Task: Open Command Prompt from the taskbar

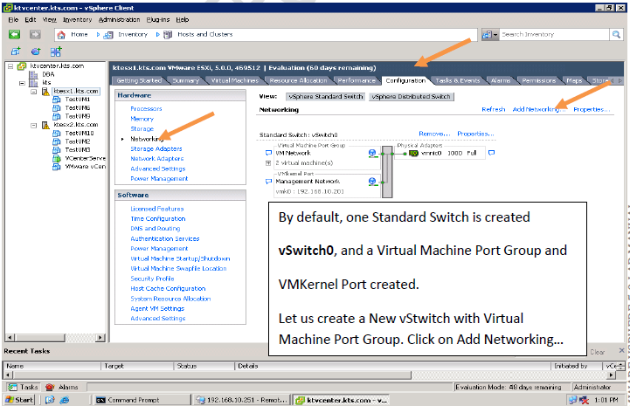Action: point(142,400)
